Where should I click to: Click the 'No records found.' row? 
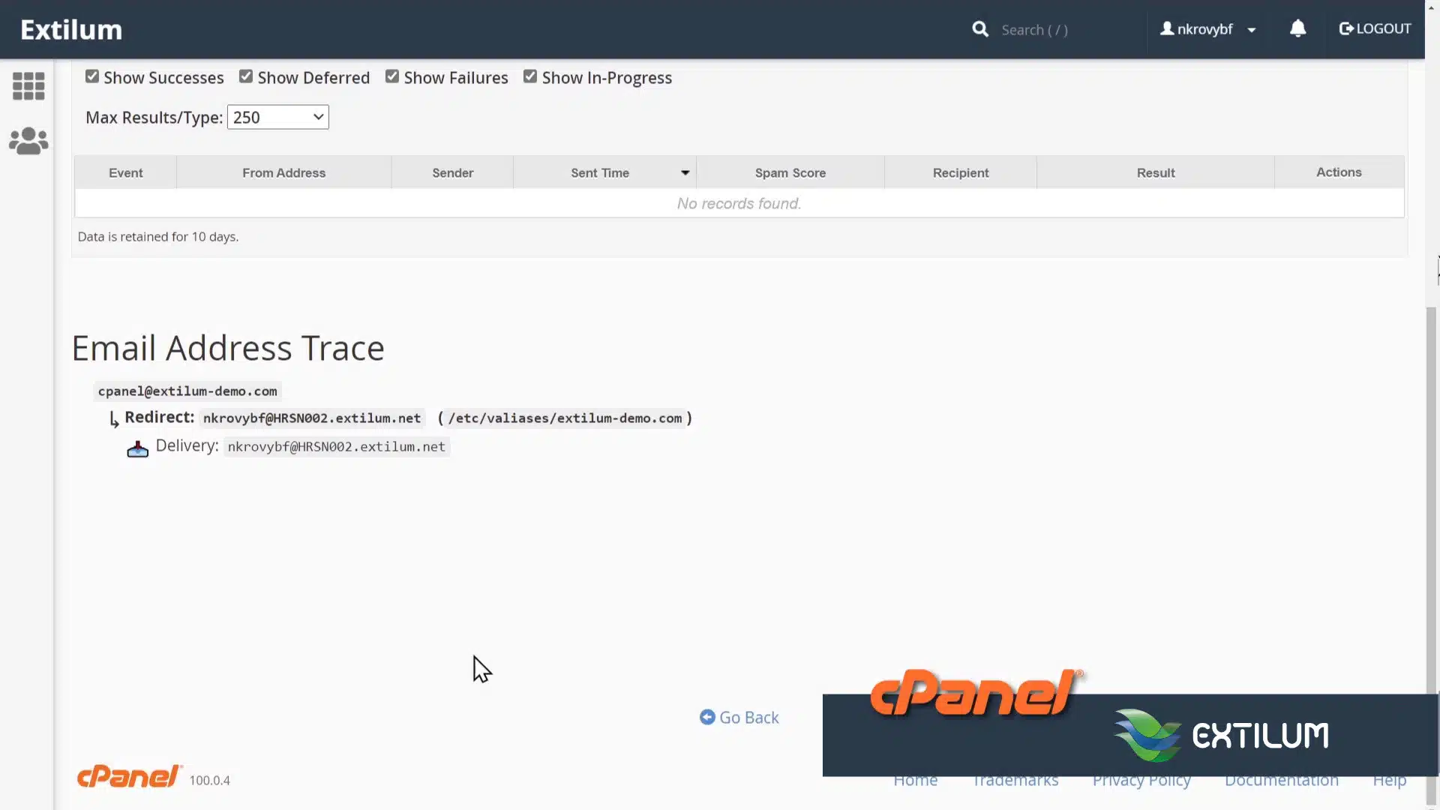click(739, 203)
